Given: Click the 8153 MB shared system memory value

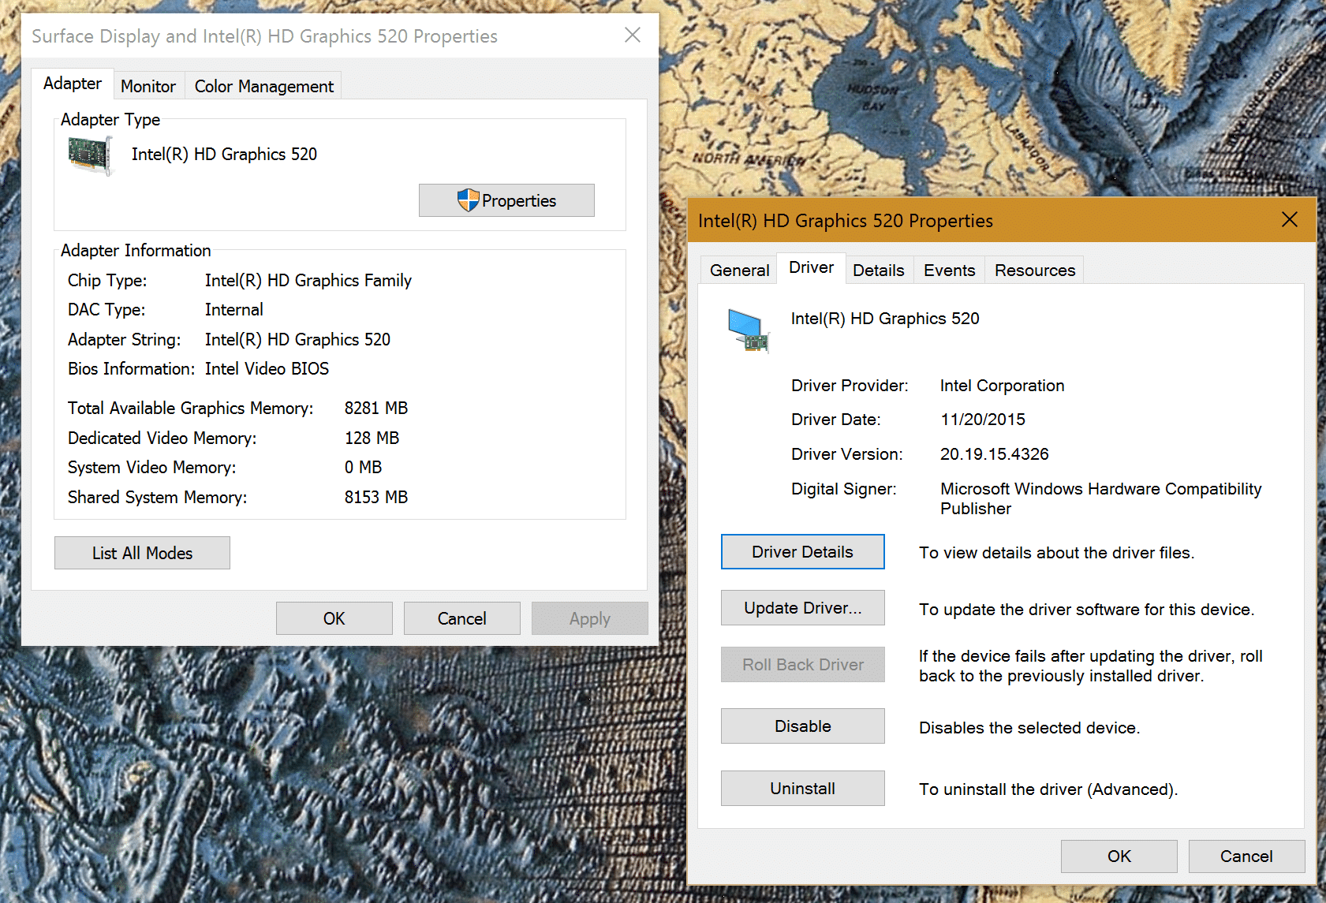Looking at the screenshot, I should point(376,497).
